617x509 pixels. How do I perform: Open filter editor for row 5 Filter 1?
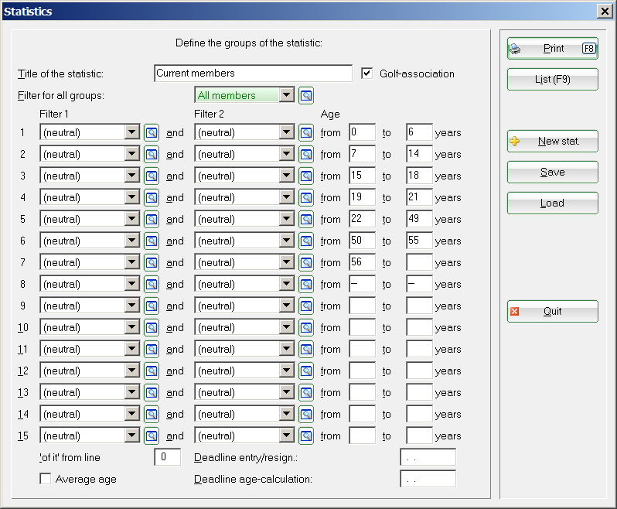[x=152, y=219]
